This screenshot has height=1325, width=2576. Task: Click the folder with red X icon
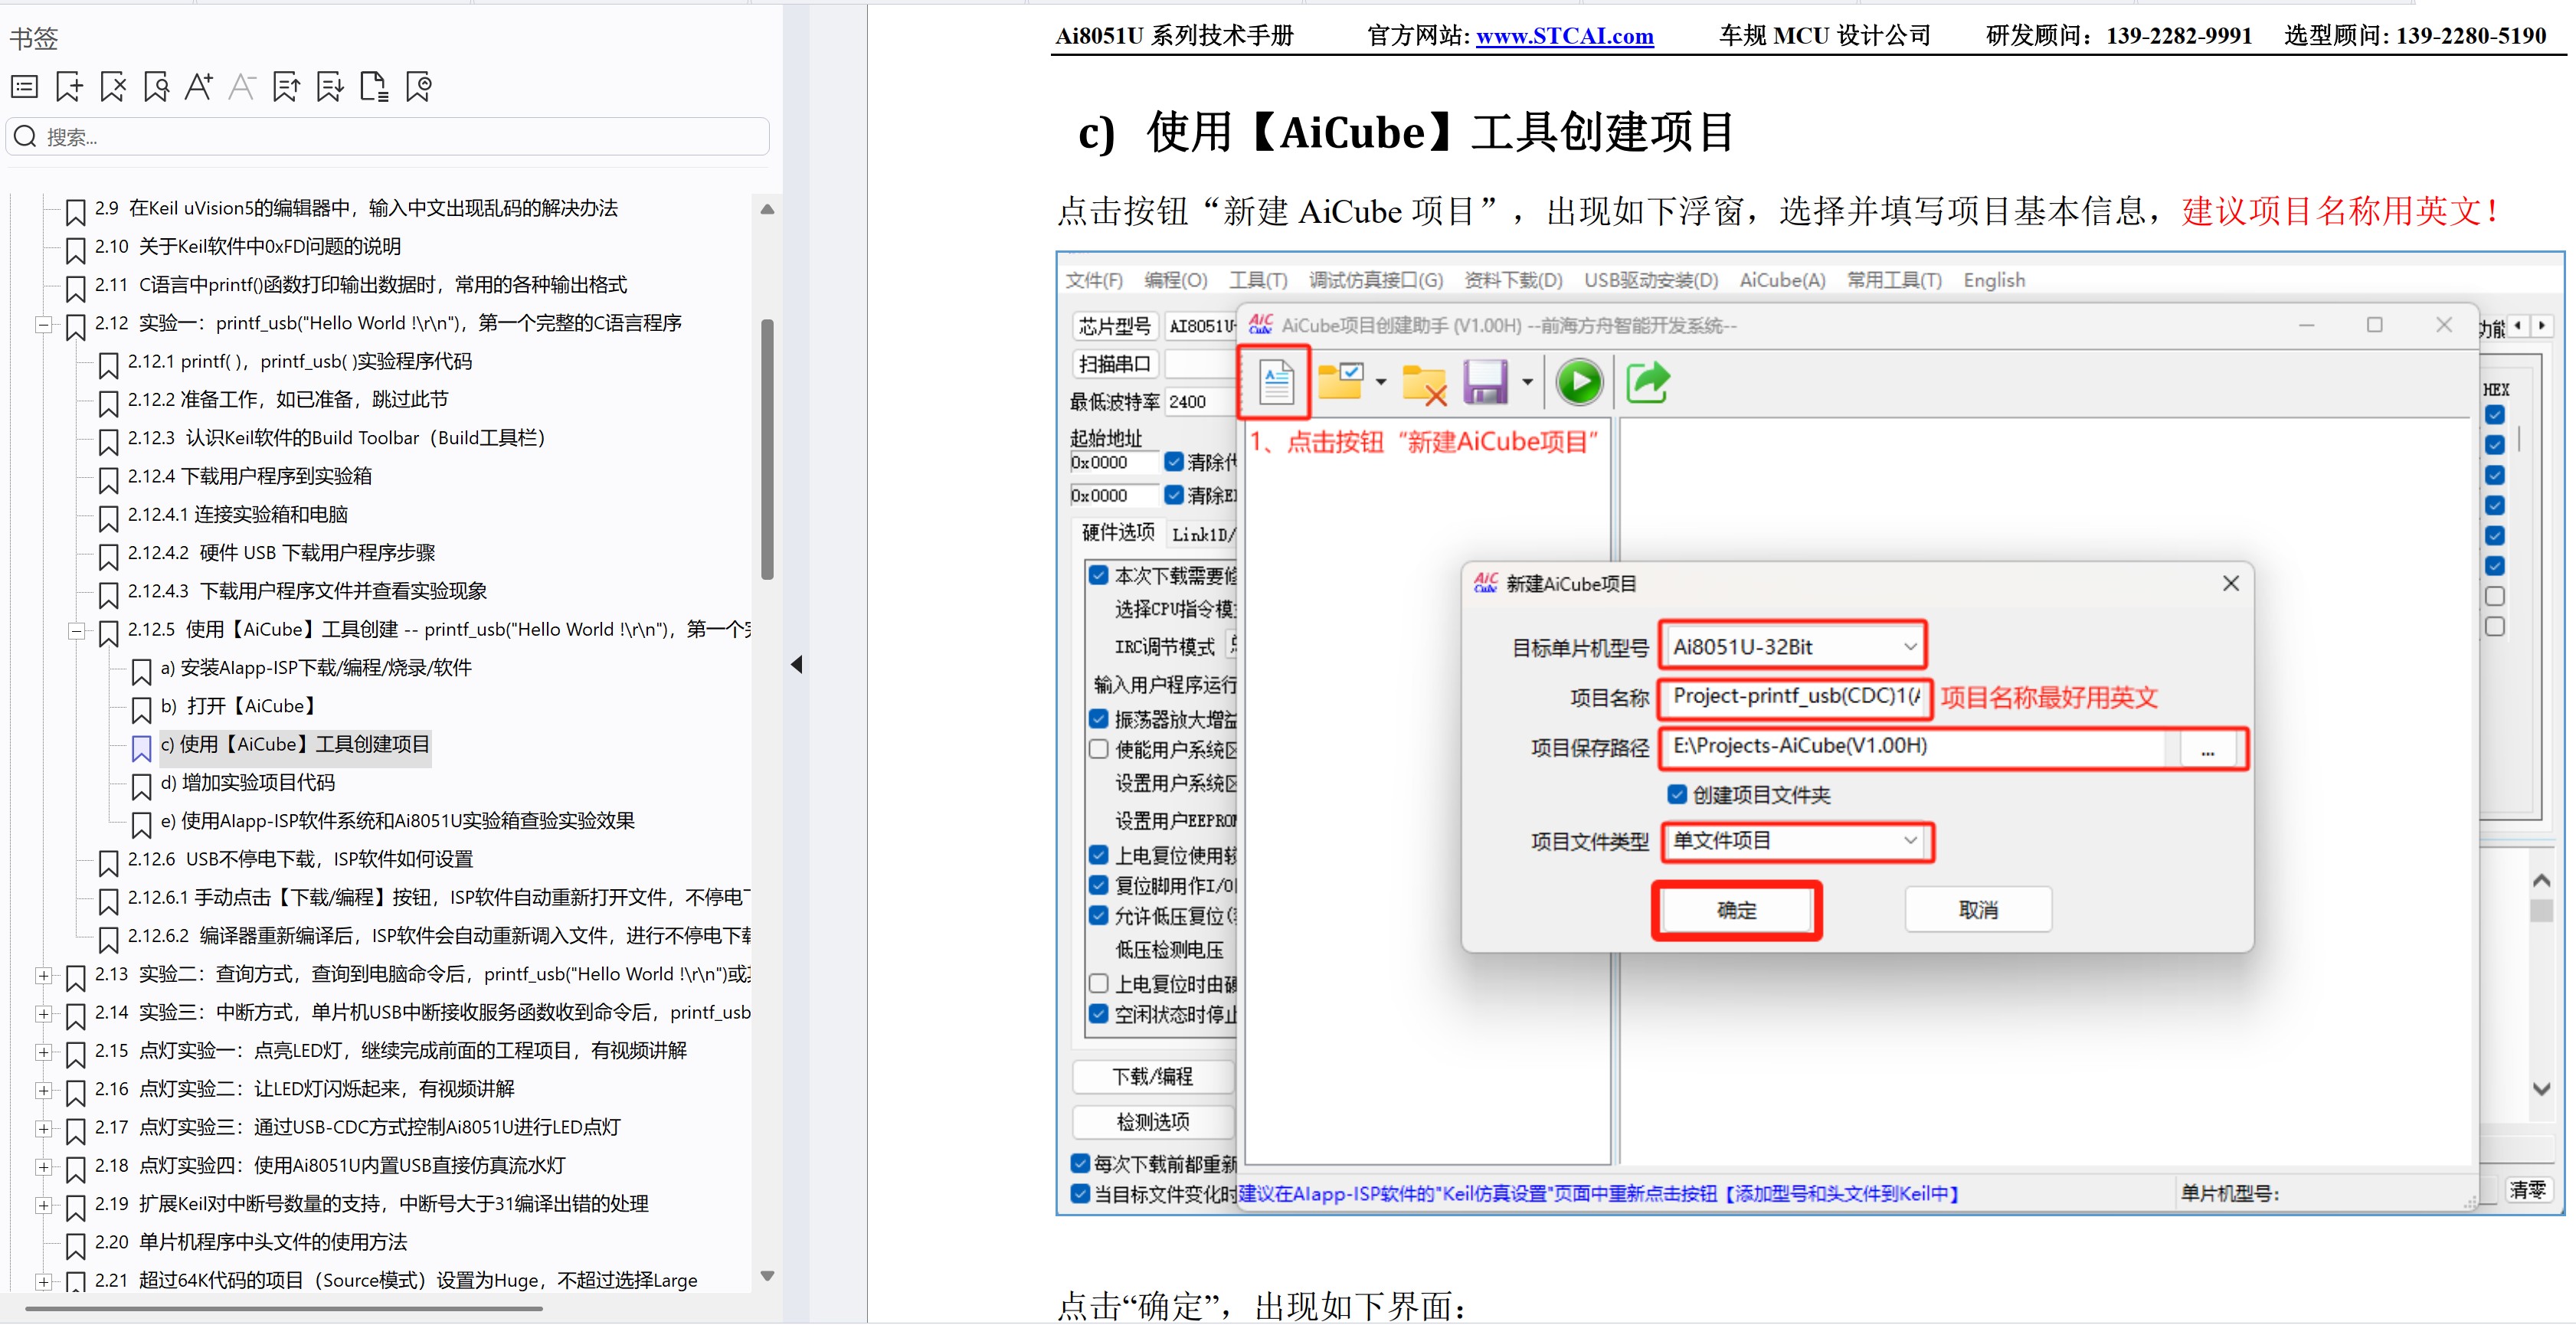[x=1424, y=383]
